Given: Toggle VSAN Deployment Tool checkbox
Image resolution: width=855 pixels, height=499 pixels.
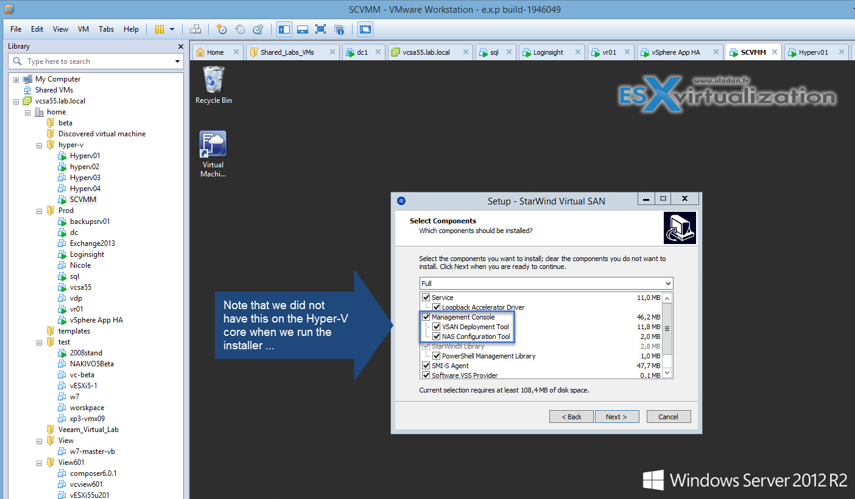Looking at the screenshot, I should pos(437,327).
